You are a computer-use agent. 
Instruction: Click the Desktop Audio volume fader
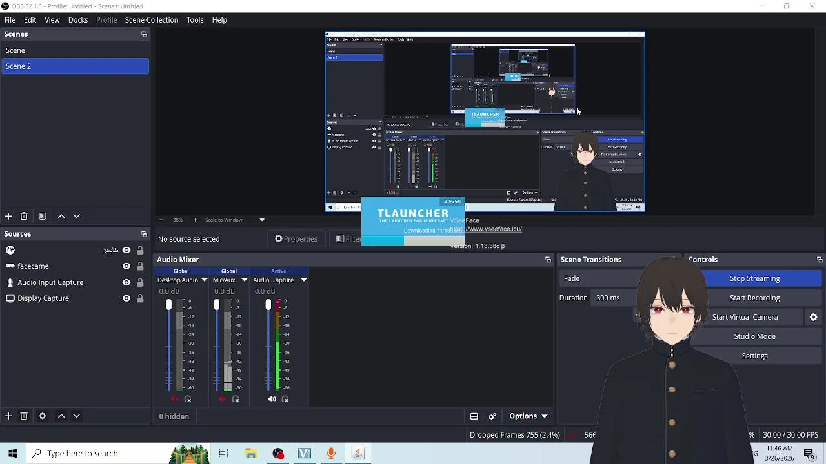[168, 305]
